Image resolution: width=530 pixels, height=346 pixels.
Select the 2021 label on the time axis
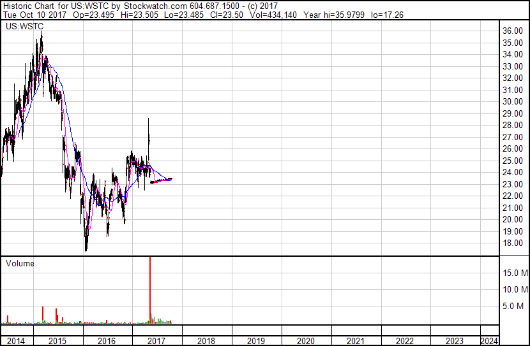[356, 341]
